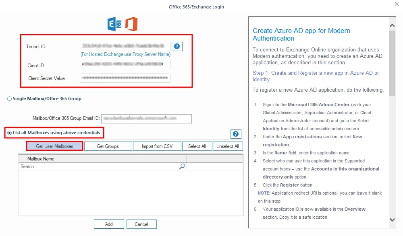This screenshot has width=403, height=236.
Task: Focus the Client Secret Value field
Action: coord(125,78)
